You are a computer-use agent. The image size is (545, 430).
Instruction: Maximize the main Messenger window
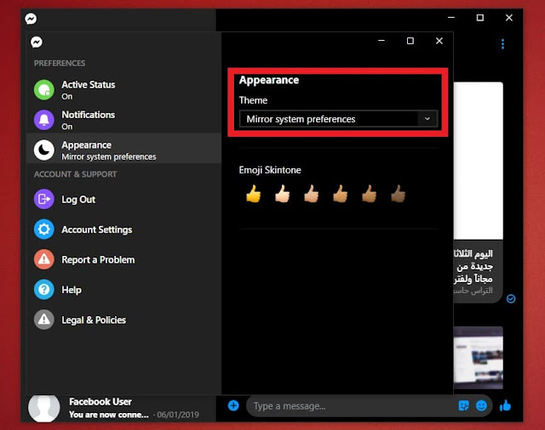pyautogui.click(x=480, y=18)
